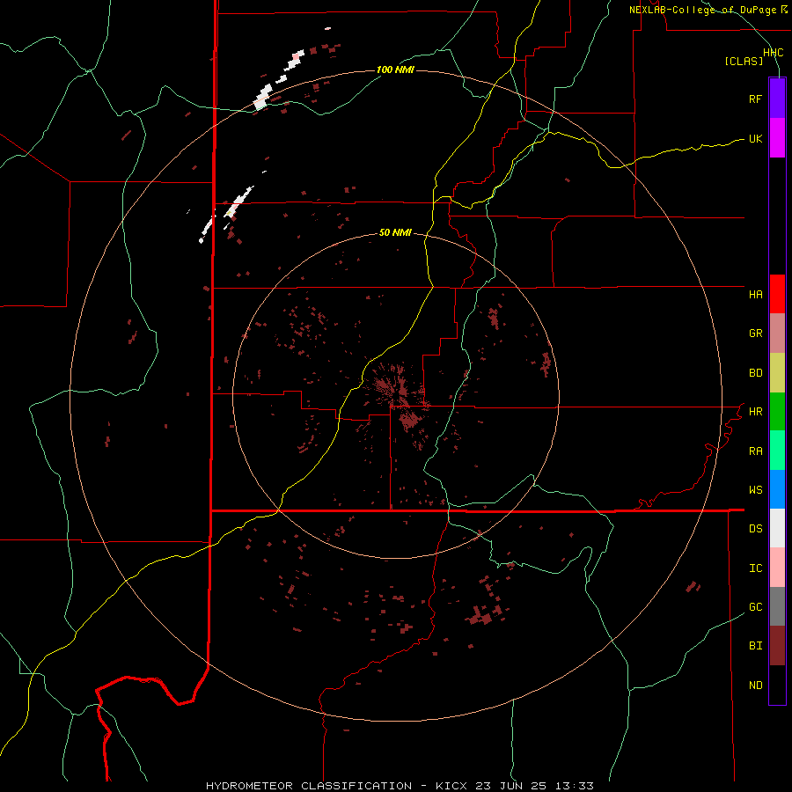Click the DS legend label
Image resolution: width=792 pixels, height=792 pixels.
(x=755, y=529)
